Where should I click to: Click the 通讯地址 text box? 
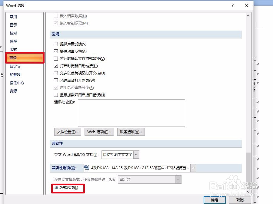[x=132, y=113]
